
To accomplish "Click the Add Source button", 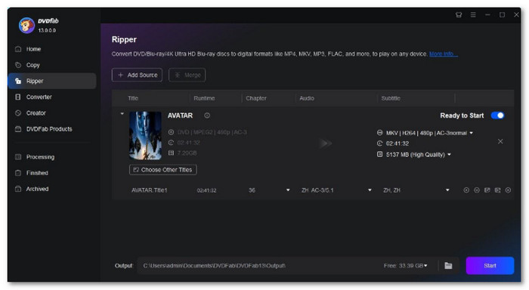I will tap(137, 75).
